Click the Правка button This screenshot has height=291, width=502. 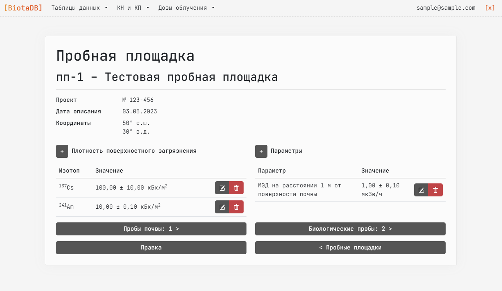[151, 248]
